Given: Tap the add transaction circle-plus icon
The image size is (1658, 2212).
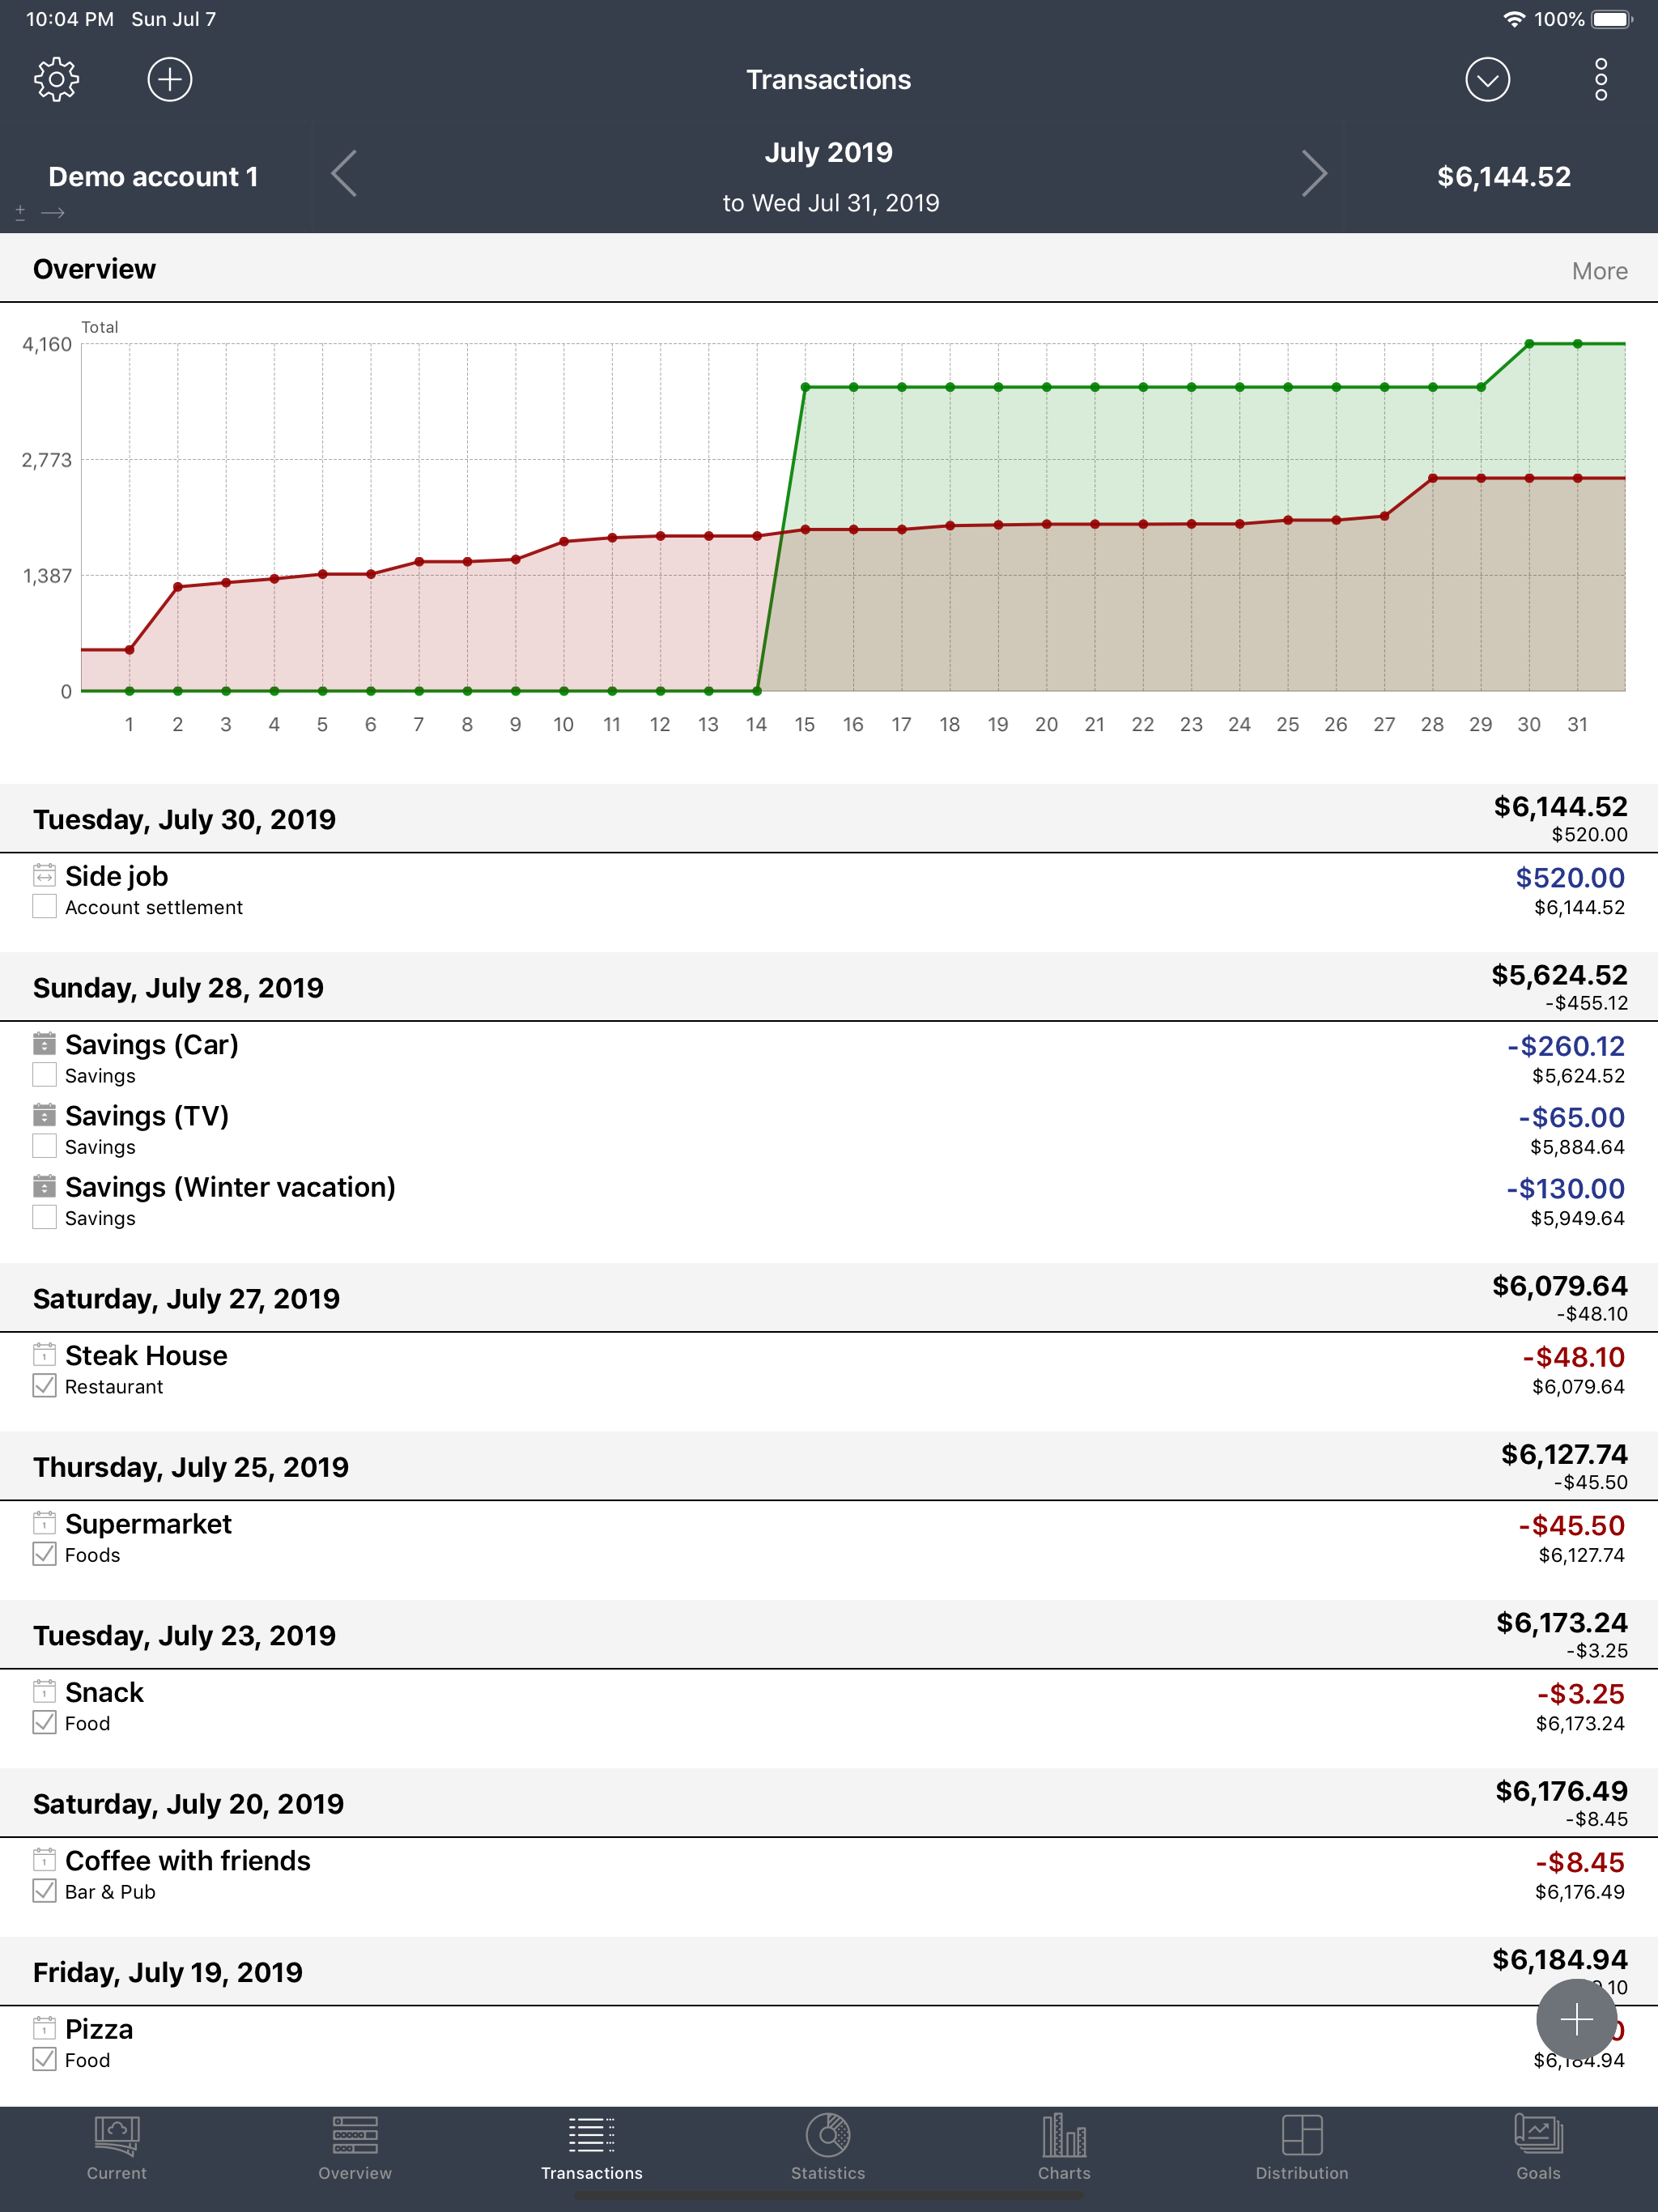Looking at the screenshot, I should (170, 79).
